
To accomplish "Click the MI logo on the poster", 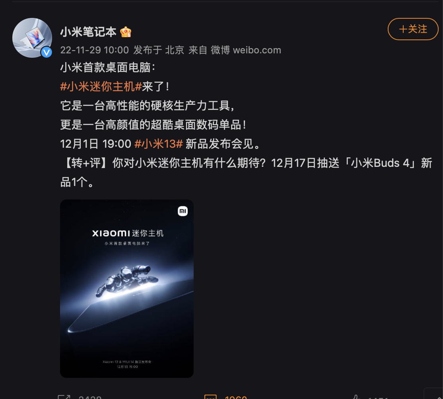I will [x=183, y=211].
